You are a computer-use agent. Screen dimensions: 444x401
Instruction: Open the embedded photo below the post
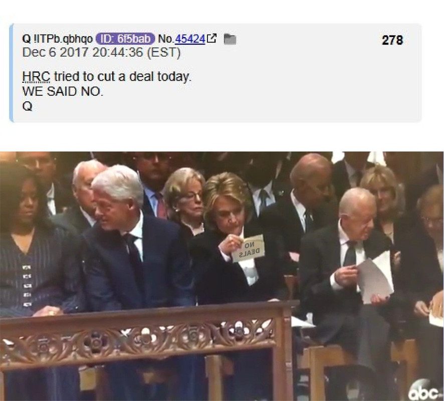pyautogui.click(x=221, y=276)
